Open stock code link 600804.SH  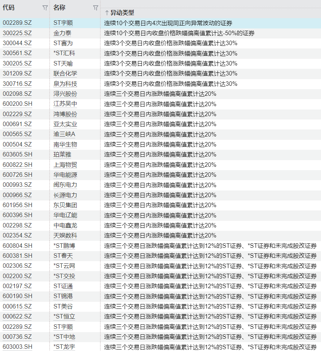tap(17, 246)
